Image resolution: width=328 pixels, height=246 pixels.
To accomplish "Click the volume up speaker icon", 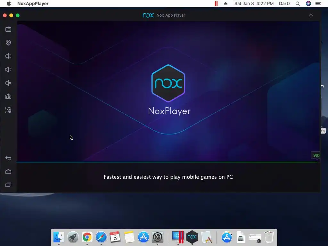I will (8, 56).
